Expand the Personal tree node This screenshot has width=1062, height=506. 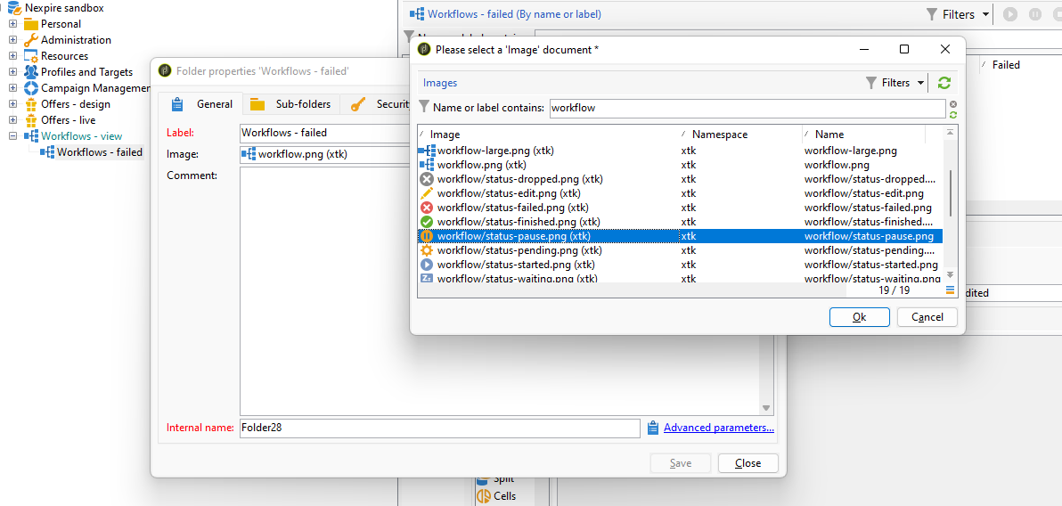(12, 24)
